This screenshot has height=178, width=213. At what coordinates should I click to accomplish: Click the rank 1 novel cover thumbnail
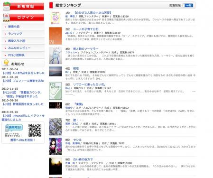click(x=56, y=18)
